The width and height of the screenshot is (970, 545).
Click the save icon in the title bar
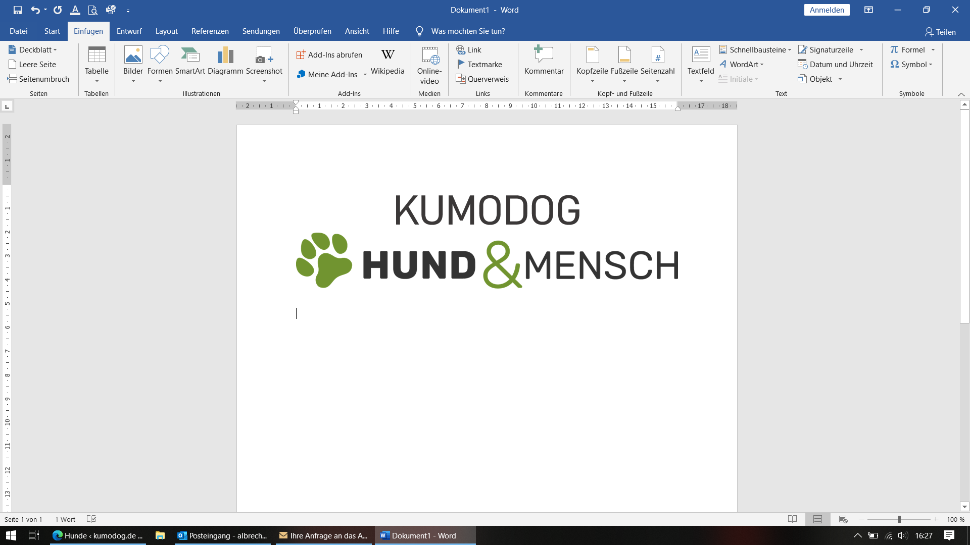[x=17, y=10]
